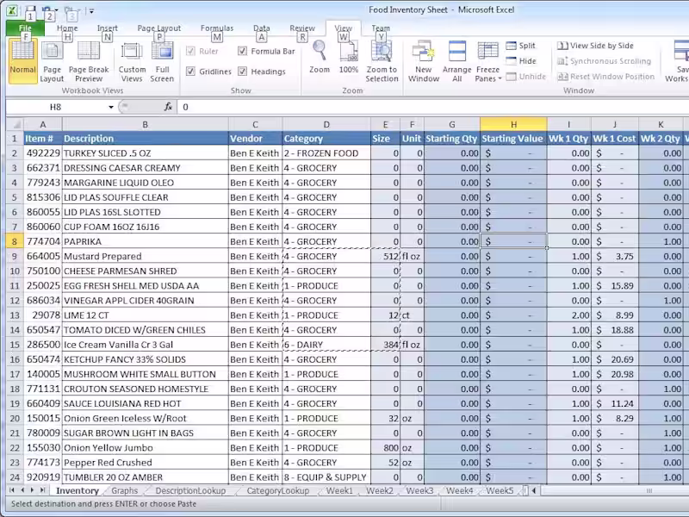Select the Mustard Prepared cell
Viewport: 689px width, 517px height.
point(145,256)
